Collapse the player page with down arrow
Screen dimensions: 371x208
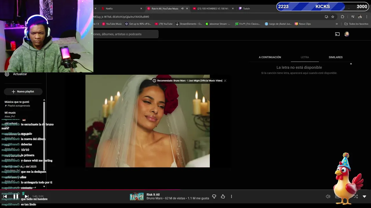point(364,196)
